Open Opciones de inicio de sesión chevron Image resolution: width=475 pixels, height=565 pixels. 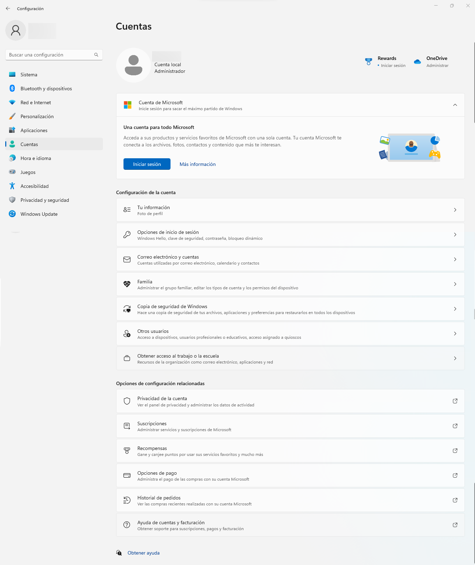point(455,235)
